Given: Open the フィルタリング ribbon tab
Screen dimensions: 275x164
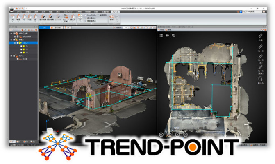Looking at the screenshot, I should click(68, 12).
